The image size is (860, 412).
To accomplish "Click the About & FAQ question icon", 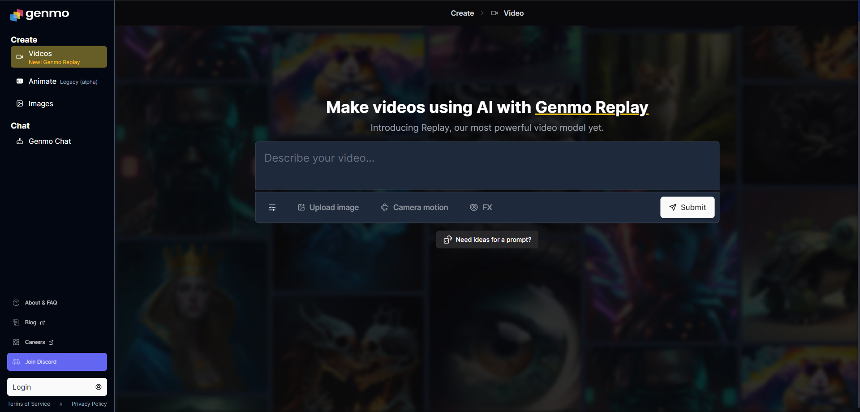I will tap(16, 303).
